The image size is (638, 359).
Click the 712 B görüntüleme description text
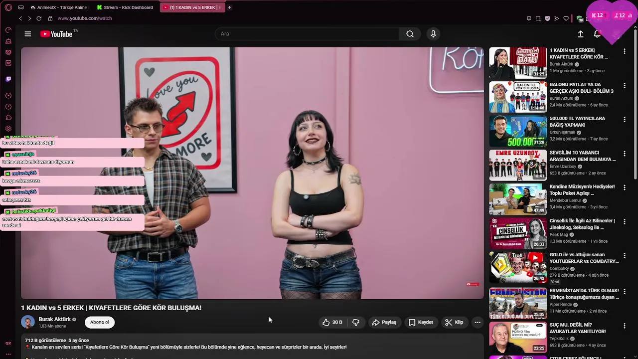pyautogui.click(x=45, y=341)
